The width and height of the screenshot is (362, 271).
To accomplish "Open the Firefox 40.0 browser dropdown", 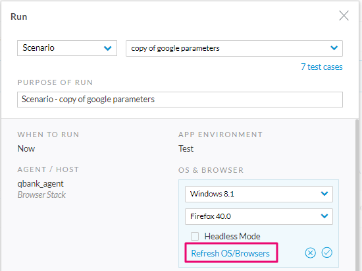I will pyautogui.click(x=259, y=216).
